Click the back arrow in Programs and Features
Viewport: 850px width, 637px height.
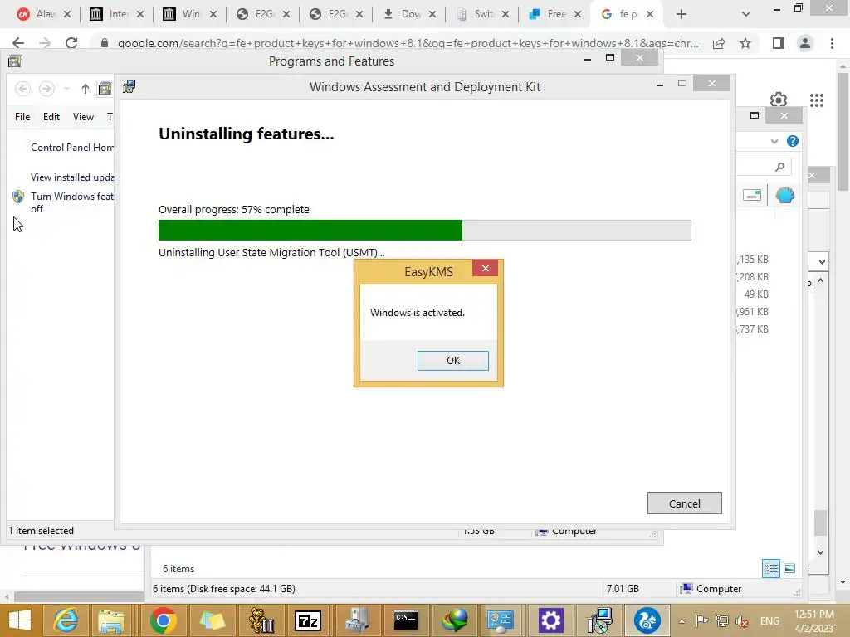point(22,89)
